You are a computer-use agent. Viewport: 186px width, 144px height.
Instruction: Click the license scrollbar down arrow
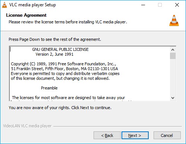point(173,98)
